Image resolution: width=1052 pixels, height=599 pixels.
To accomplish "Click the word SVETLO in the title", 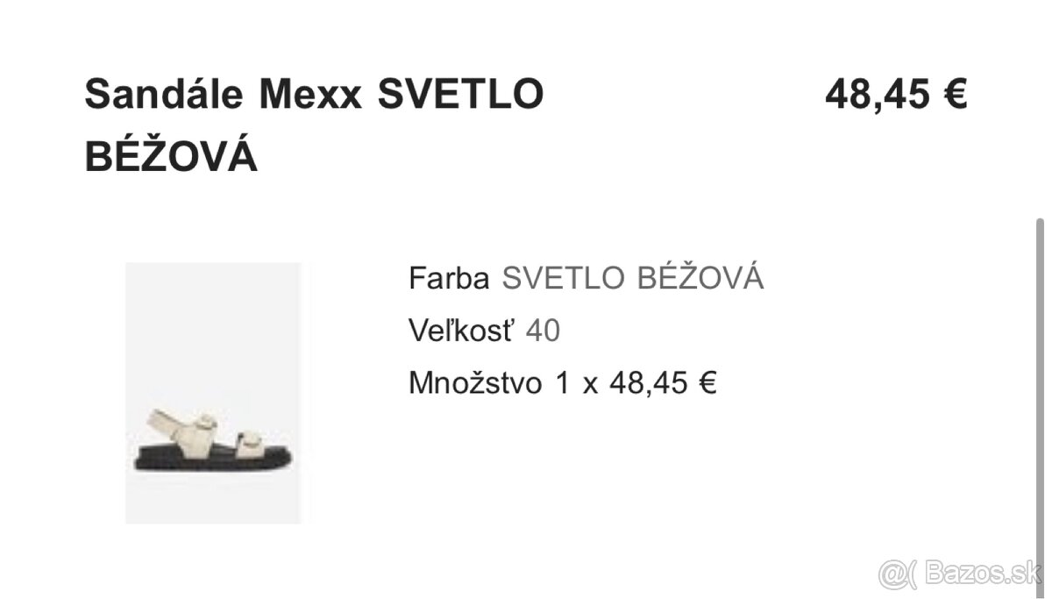I will click(461, 95).
